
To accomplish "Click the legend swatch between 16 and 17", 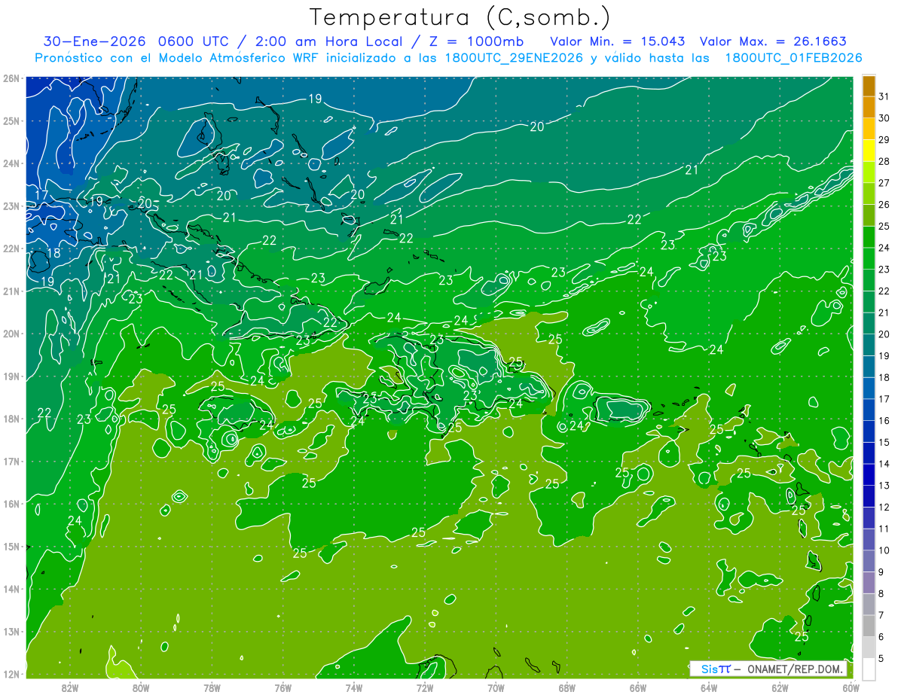I will pos(869,410).
